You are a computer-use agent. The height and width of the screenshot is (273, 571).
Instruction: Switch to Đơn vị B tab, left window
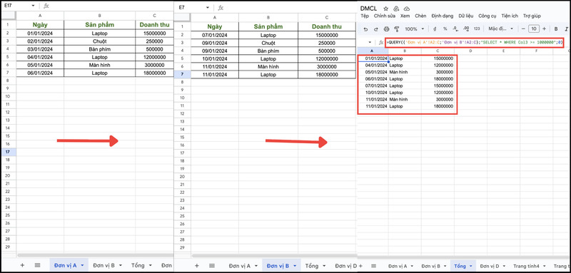[103, 265]
